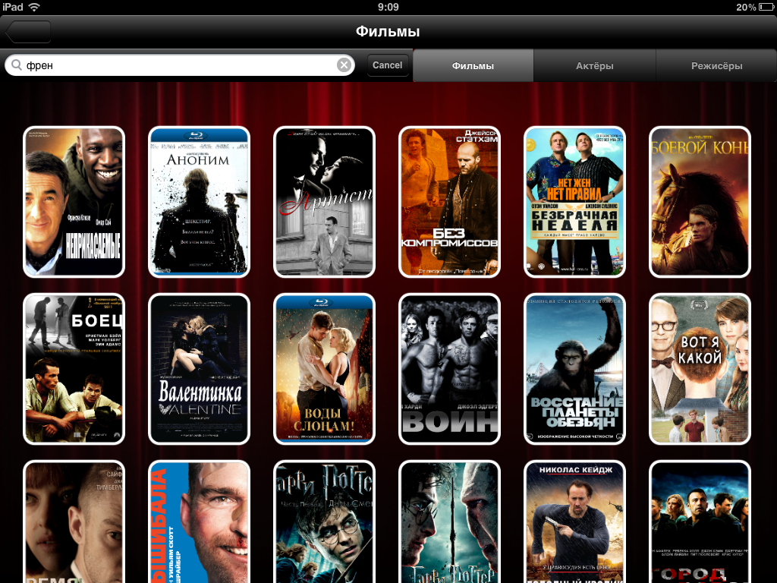
Task: Tap the 9:09 clock
Action: point(388,7)
